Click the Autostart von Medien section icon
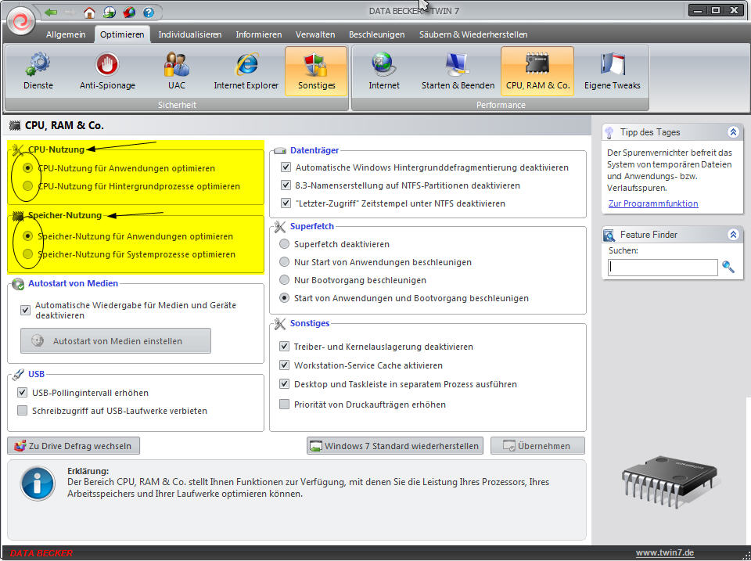This screenshot has height=561, width=751. coord(18,284)
